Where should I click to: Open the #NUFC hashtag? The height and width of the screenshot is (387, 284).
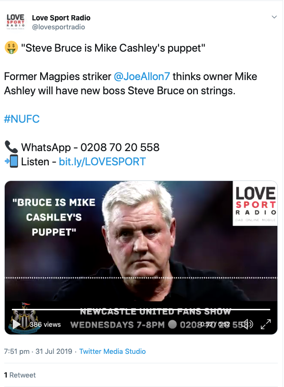pos(22,119)
